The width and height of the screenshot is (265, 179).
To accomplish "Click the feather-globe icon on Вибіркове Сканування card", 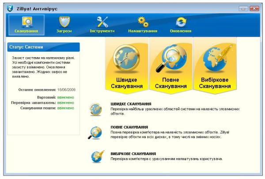I will tap(217, 58).
